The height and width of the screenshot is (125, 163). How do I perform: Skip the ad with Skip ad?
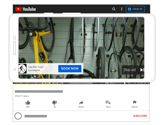133,70
